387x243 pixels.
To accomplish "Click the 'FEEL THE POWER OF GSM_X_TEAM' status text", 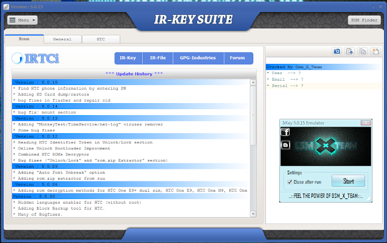I will pyautogui.click(x=326, y=196).
